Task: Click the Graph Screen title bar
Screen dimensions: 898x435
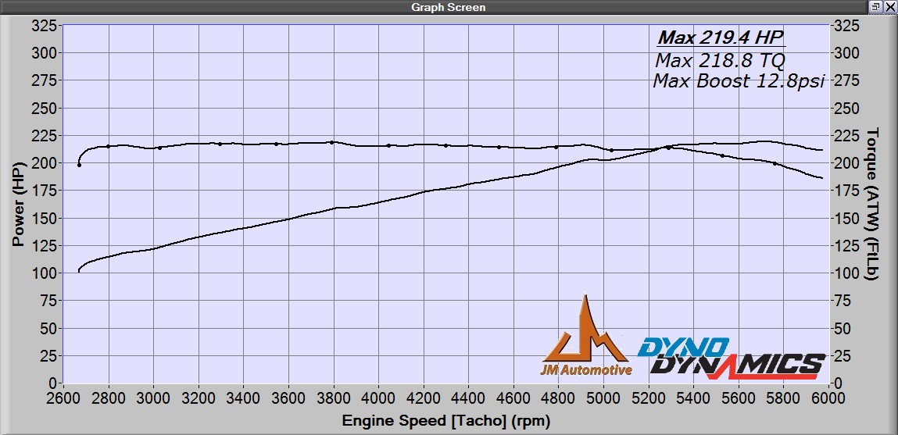Action: point(449,7)
